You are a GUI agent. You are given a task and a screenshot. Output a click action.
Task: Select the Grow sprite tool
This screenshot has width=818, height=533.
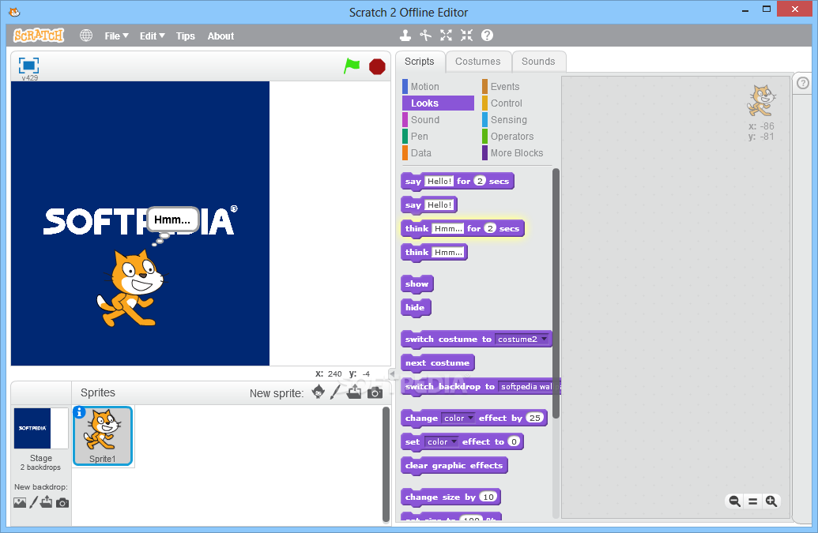point(446,35)
